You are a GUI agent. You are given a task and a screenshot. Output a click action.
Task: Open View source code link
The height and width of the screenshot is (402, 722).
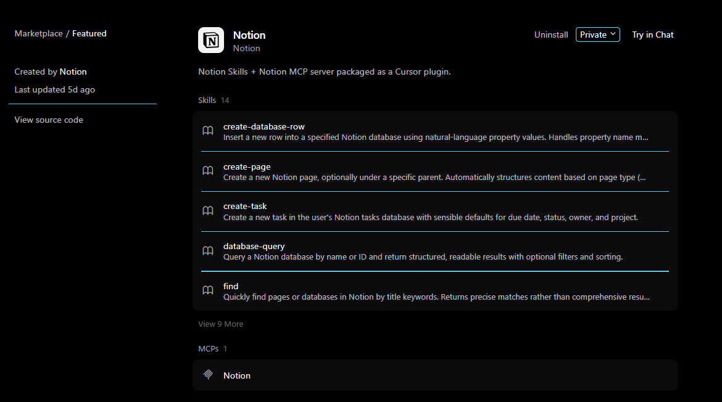tap(49, 120)
